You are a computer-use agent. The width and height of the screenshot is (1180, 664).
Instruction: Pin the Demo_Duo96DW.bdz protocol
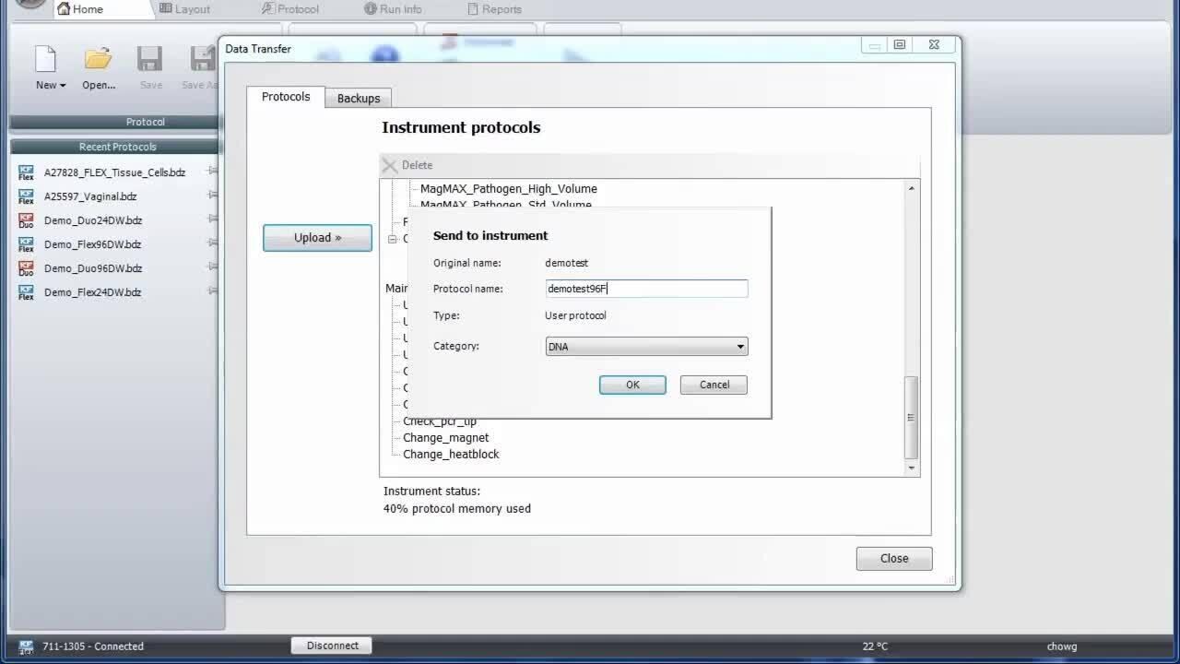pyautogui.click(x=213, y=267)
